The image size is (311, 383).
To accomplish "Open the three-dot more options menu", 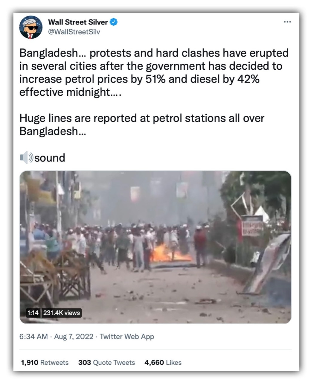I will click(287, 22).
